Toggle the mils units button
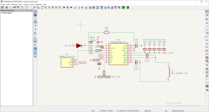209x112 pixels. click(x=35, y=22)
